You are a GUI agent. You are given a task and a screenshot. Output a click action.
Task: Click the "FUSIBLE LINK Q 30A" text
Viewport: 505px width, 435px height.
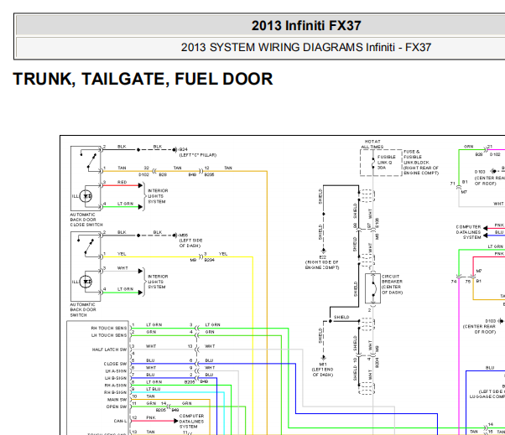(387, 162)
